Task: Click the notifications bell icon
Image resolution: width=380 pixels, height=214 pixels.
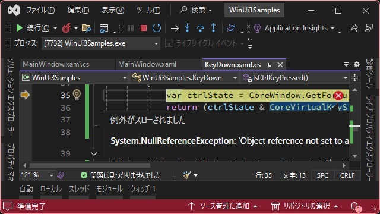Action: [355, 206]
